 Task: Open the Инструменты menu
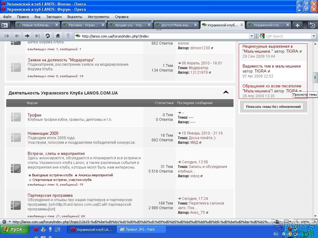tap(98, 17)
